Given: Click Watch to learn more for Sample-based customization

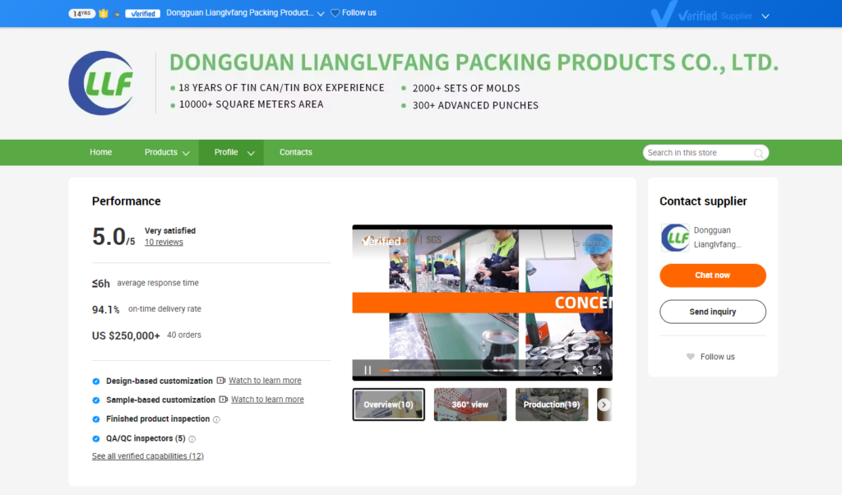Looking at the screenshot, I should point(267,400).
